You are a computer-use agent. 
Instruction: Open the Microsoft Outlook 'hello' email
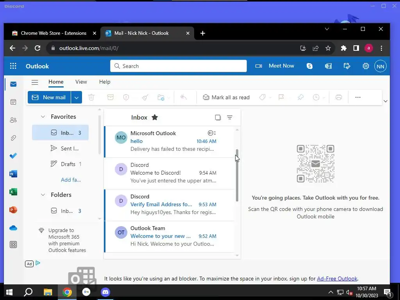click(x=169, y=141)
